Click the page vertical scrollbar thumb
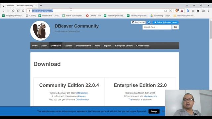Screen dimensions: 212x119 coord(211,29)
